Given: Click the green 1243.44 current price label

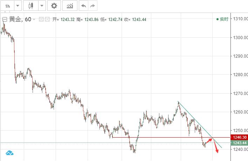Looking at the screenshot, I should click(x=239, y=143).
